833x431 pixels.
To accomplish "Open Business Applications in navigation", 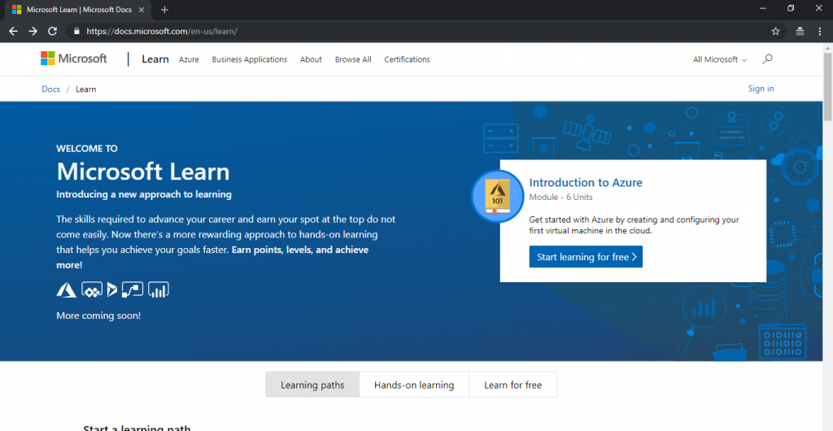I will pyautogui.click(x=249, y=59).
